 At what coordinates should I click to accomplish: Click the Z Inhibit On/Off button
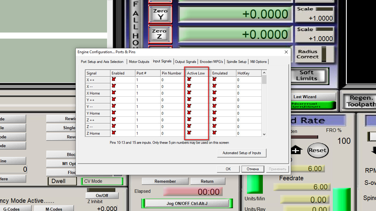(102, 195)
